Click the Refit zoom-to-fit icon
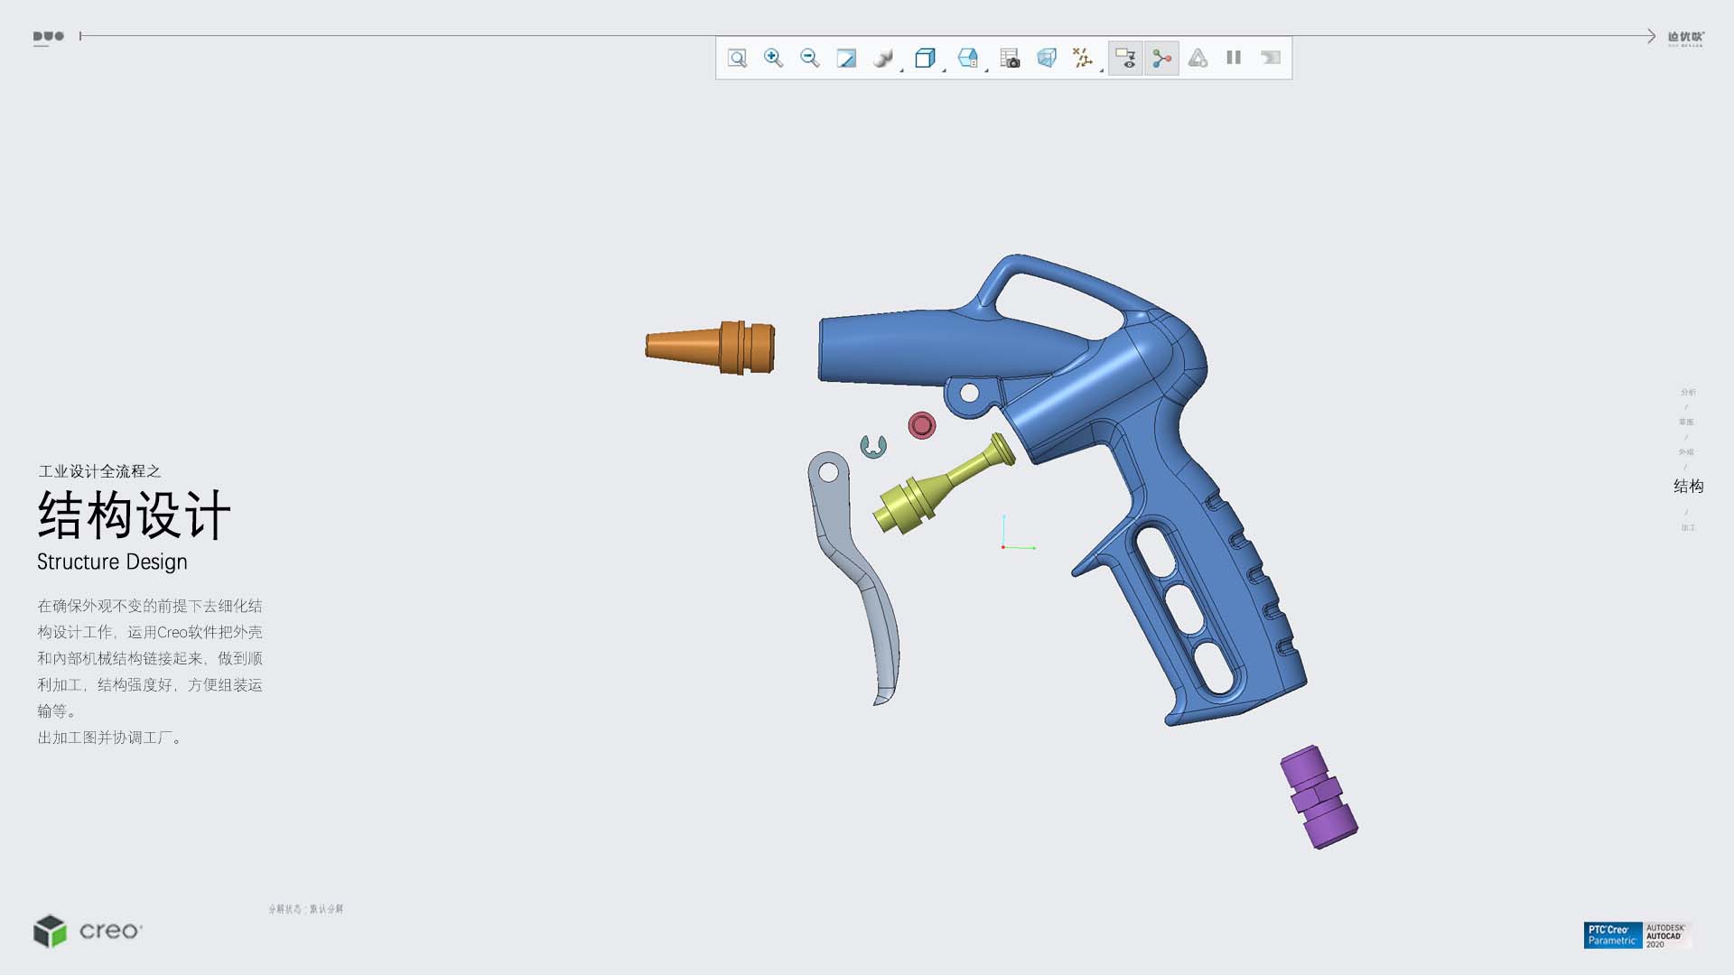 tap(737, 58)
